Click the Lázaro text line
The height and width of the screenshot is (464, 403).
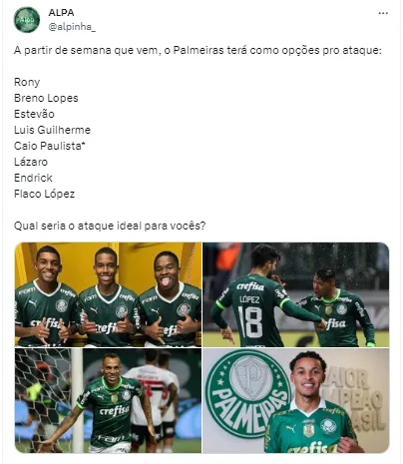pos(31,162)
